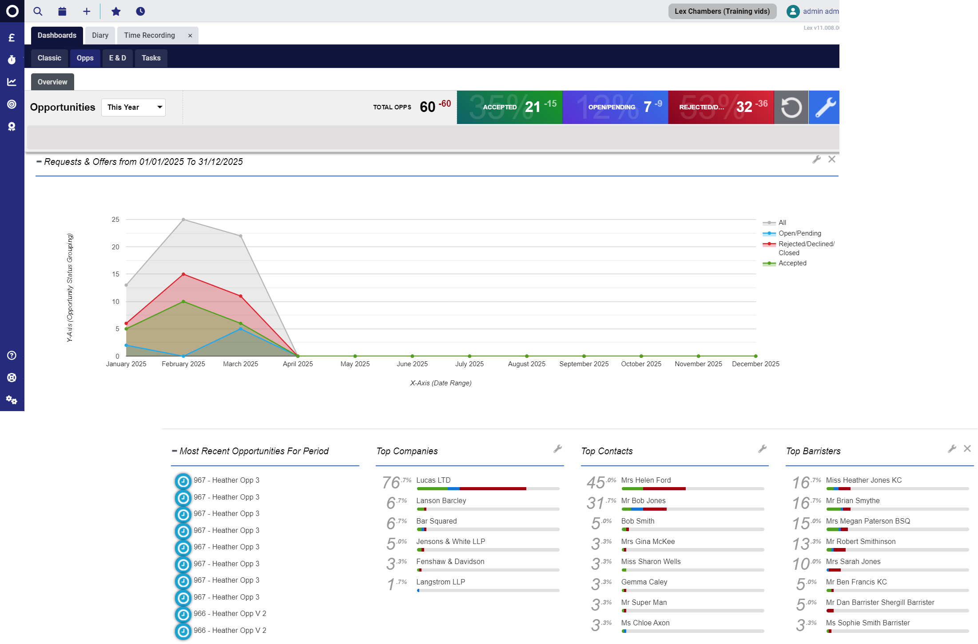Click the refresh circular arrow button
The image size is (978, 644).
(x=791, y=107)
